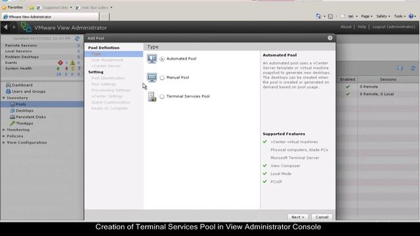Viewport: 420px width, 236px height.
Task: Click the Automated Pool monitor icon
Action: pos(152,58)
